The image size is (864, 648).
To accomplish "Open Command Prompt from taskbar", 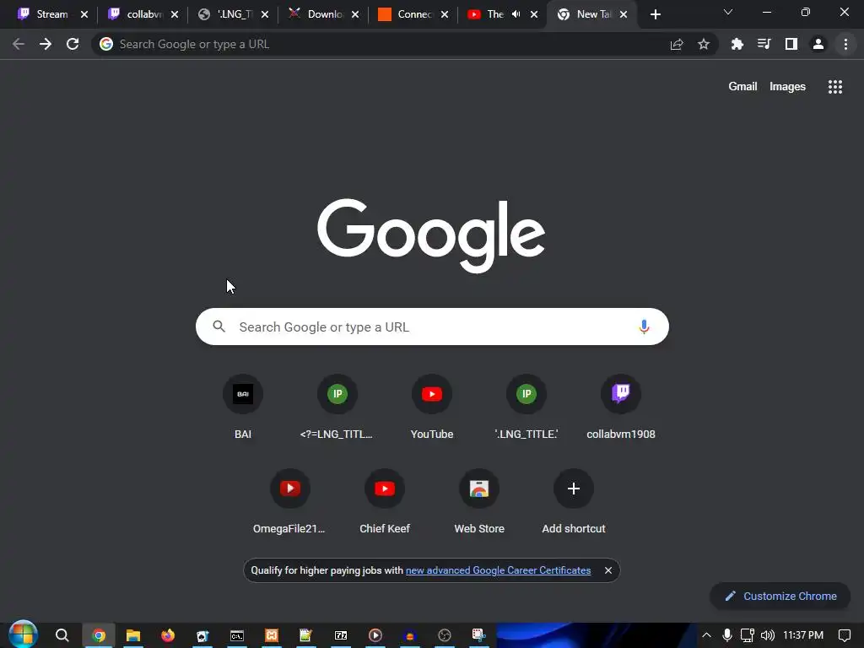I will click(x=237, y=635).
